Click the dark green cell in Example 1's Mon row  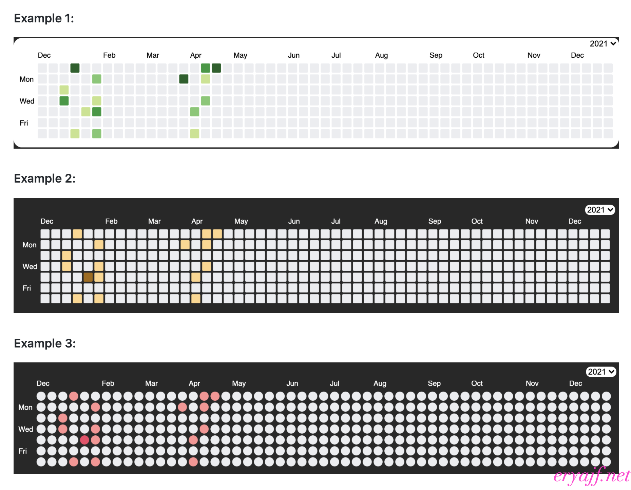tap(184, 79)
